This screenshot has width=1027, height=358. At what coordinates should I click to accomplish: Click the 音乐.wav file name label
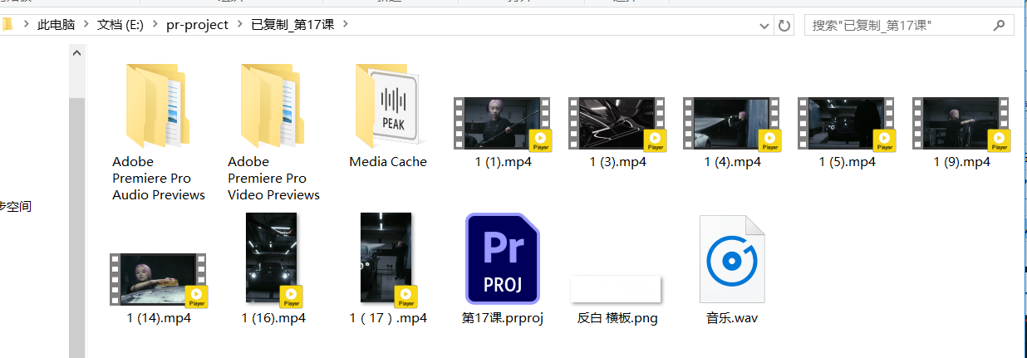coord(732,318)
